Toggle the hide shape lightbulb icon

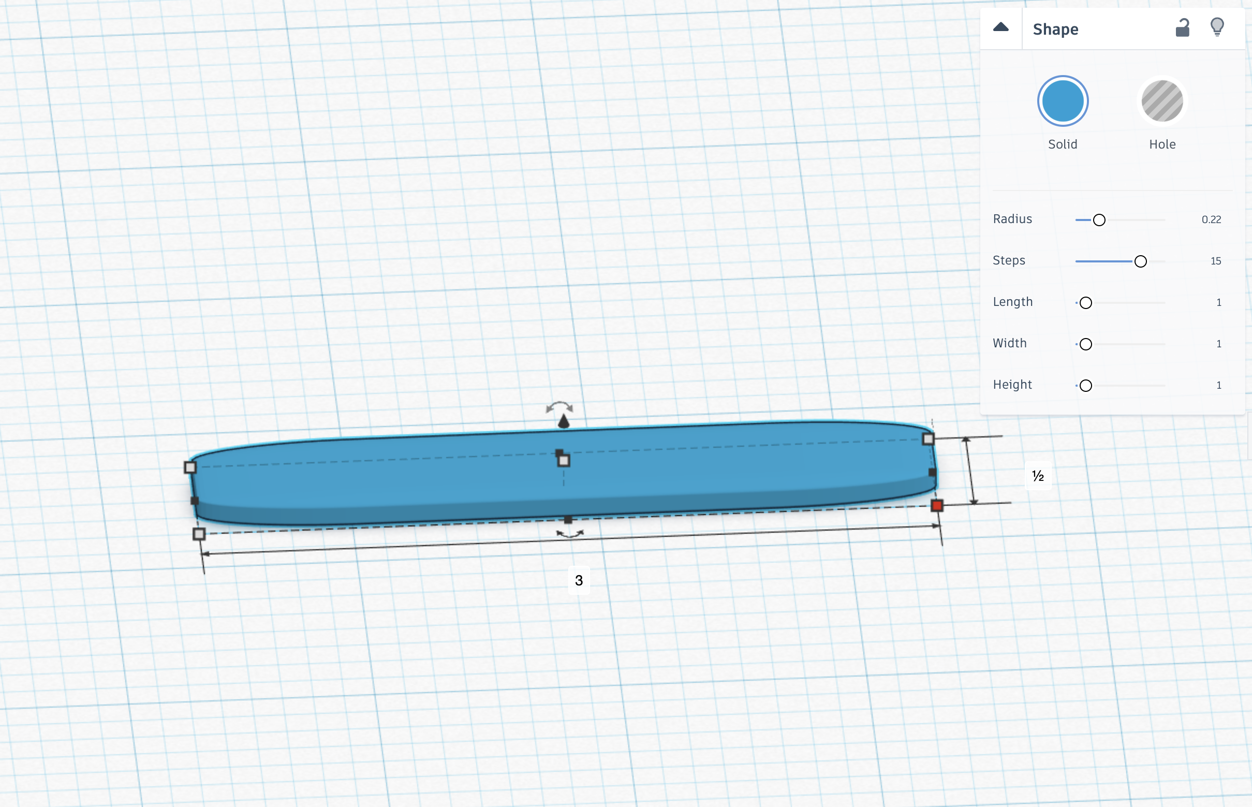pyautogui.click(x=1217, y=27)
